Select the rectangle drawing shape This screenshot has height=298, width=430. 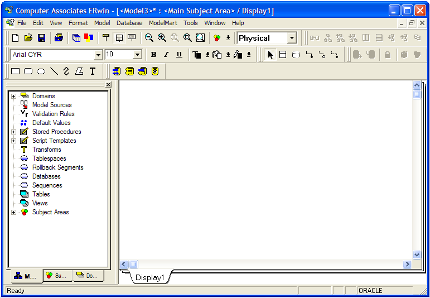coord(16,71)
